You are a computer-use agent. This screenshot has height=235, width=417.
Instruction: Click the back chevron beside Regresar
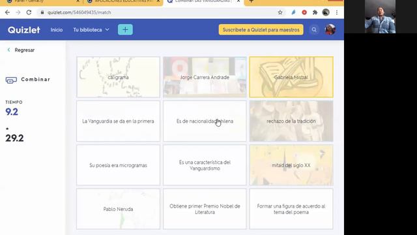coord(8,50)
